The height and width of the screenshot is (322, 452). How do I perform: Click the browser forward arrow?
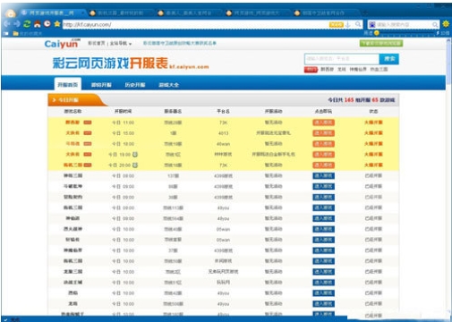click(x=17, y=24)
